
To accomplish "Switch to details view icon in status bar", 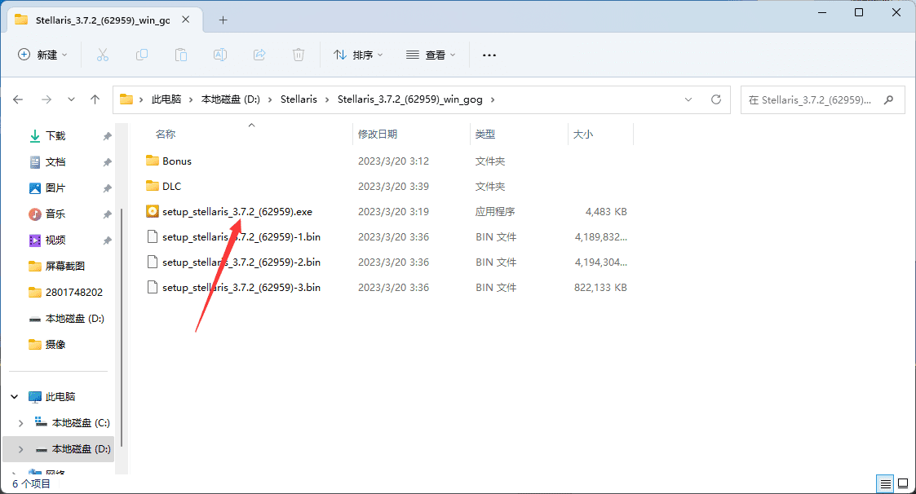I will tap(886, 483).
